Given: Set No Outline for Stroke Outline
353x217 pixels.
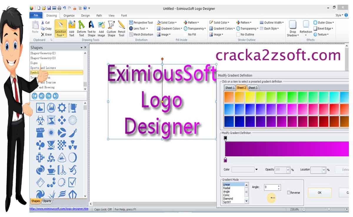Looking at the screenshot, I should pos(245,34).
